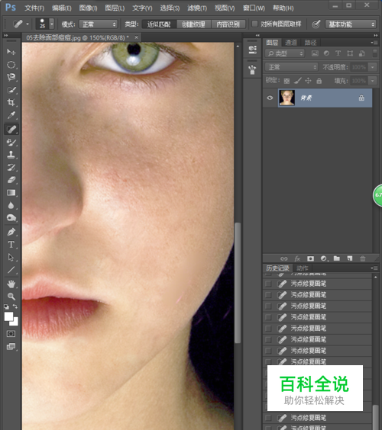Open the 填充 fill dropdown arrow

[x=373, y=81]
